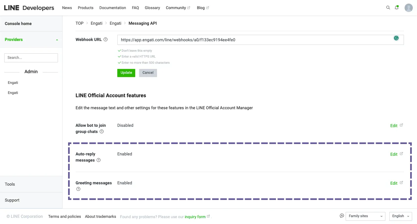Click the provider search field
This screenshot has width=417, height=224.
(31, 58)
